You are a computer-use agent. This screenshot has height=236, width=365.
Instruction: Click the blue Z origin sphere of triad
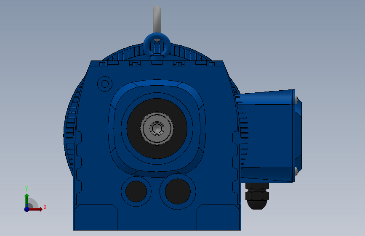tap(27, 209)
